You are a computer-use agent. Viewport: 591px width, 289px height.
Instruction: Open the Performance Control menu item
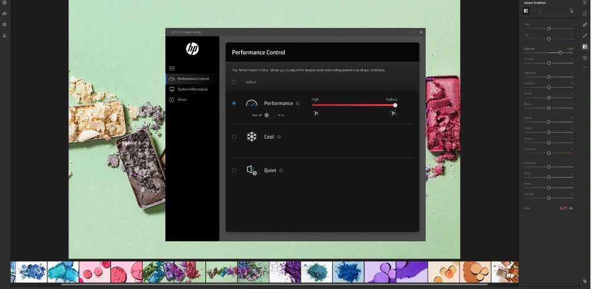(193, 79)
